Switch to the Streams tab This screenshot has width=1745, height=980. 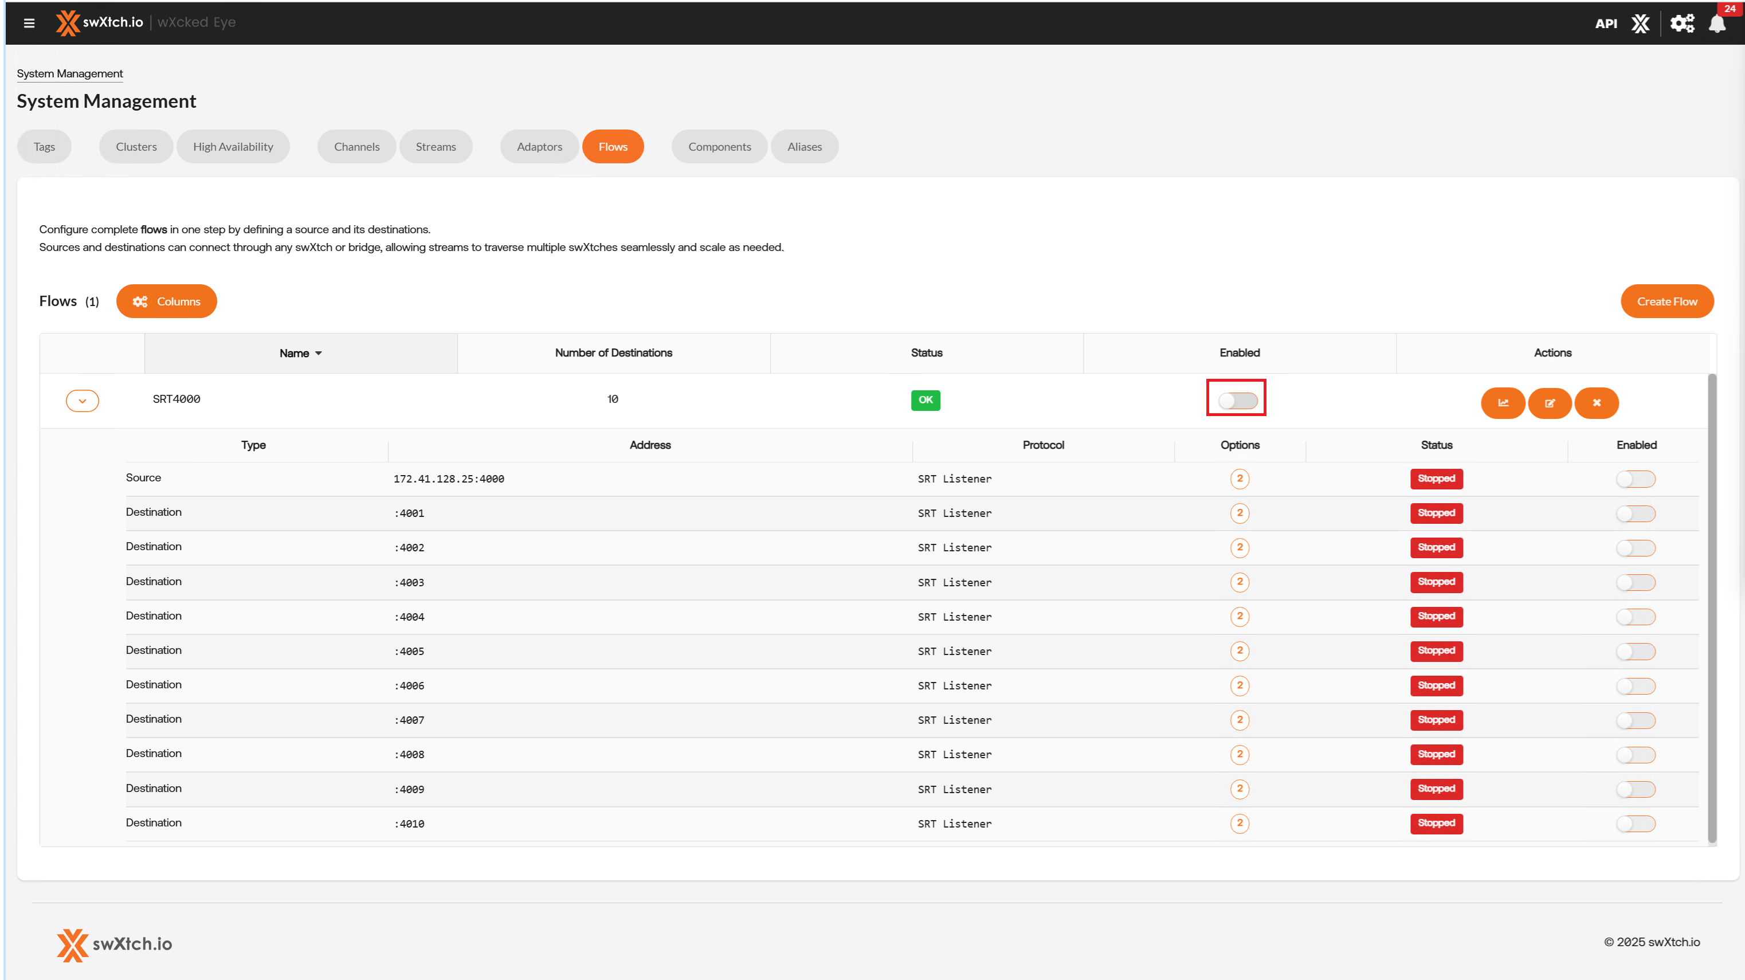(x=436, y=146)
